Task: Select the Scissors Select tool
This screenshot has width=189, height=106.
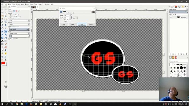Action: coord(6,16)
